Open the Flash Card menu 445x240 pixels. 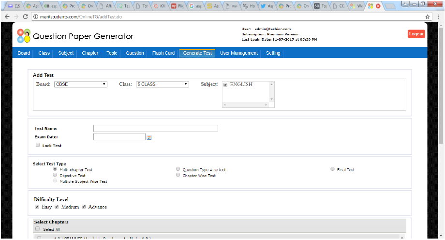coord(163,53)
